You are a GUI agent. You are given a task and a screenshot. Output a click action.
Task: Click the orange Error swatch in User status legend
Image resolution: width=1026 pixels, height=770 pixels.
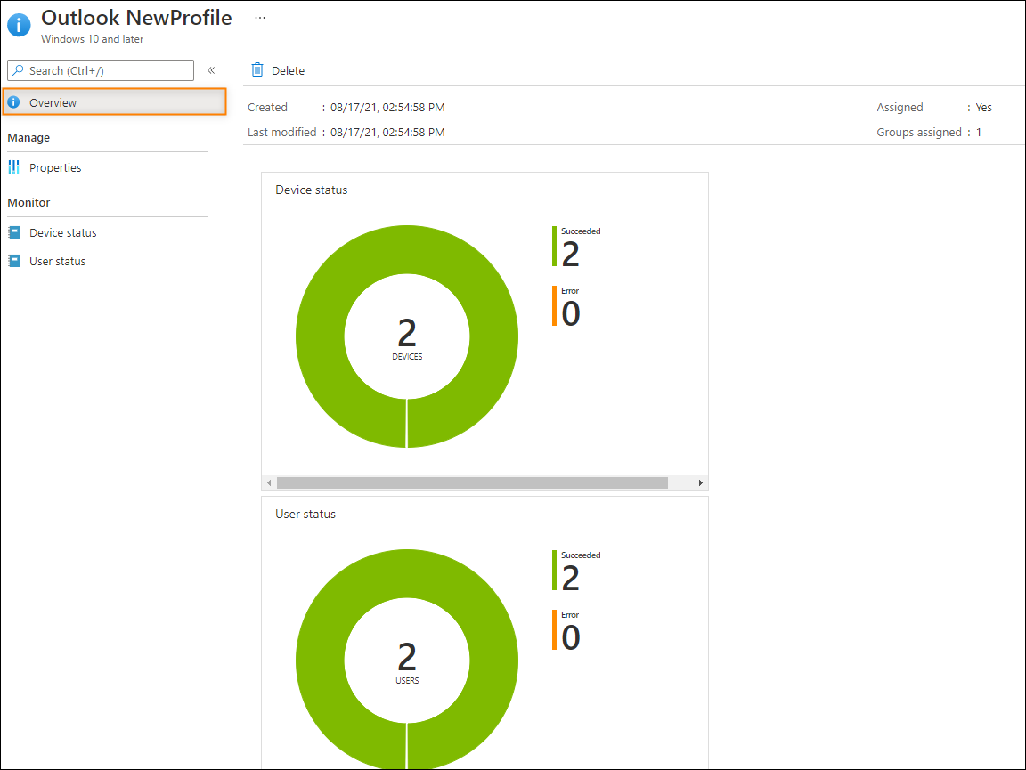[554, 629]
